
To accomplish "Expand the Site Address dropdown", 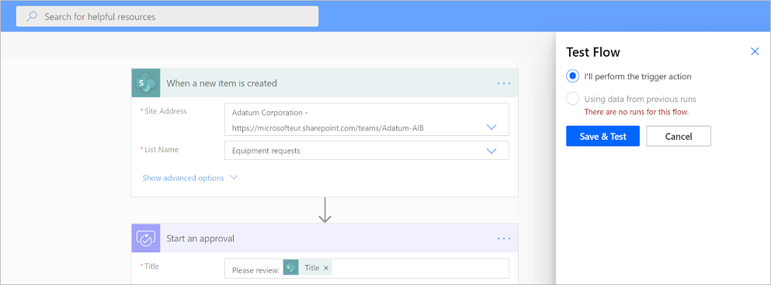I will (x=491, y=127).
